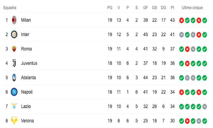Open the Verona yellow crest icon
213x128 pixels.
click(14, 120)
